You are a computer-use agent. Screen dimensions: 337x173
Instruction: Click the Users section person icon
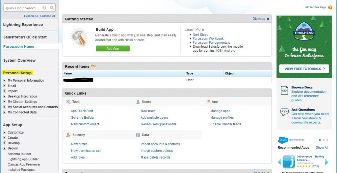pos(138,102)
